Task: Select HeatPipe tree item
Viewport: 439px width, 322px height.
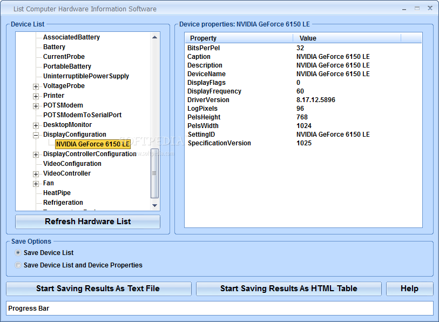Action: 57,193
